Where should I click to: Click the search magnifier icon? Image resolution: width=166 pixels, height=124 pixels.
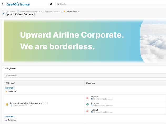pyautogui.click(x=58, y=4)
